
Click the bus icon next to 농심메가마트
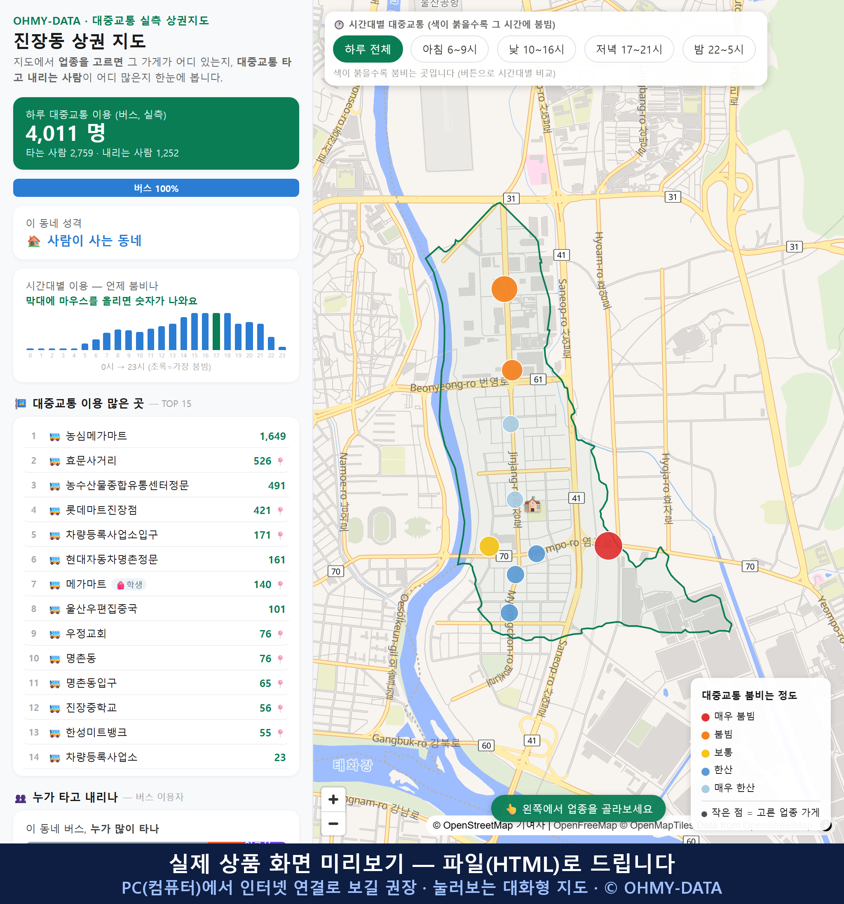[54, 437]
